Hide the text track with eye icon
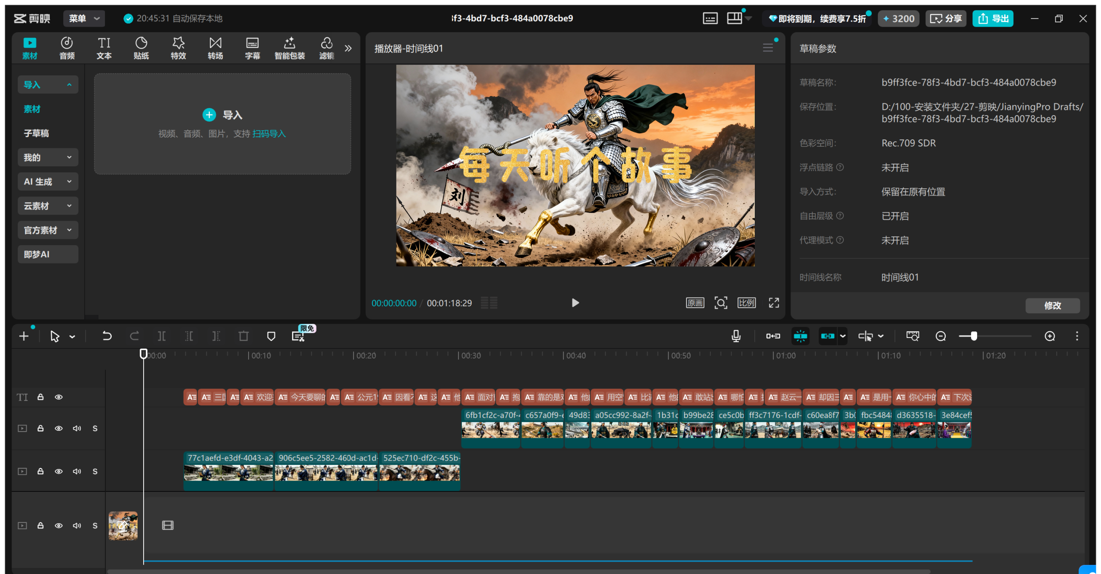Screen dimensions: 1101x574 [58, 397]
